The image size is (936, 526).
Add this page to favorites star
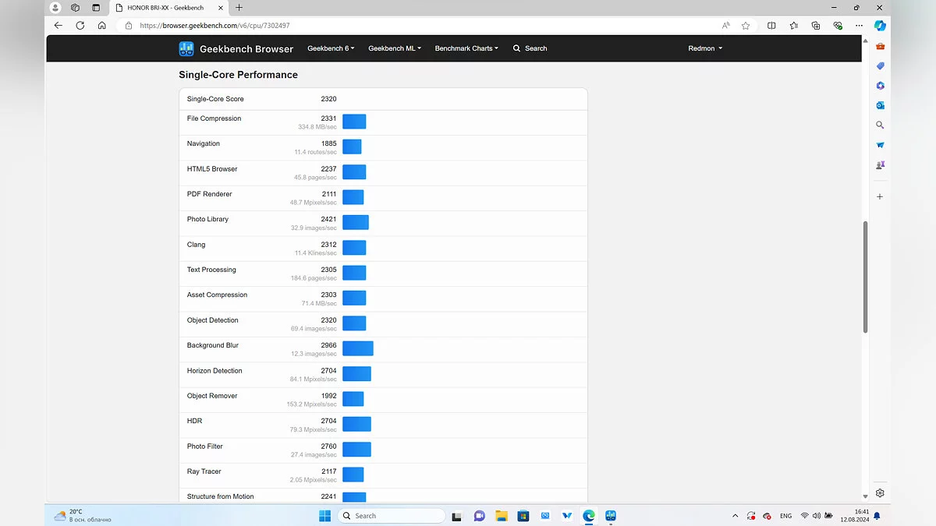pyautogui.click(x=746, y=25)
